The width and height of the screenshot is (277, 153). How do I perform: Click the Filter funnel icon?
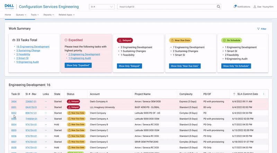point(258,29)
